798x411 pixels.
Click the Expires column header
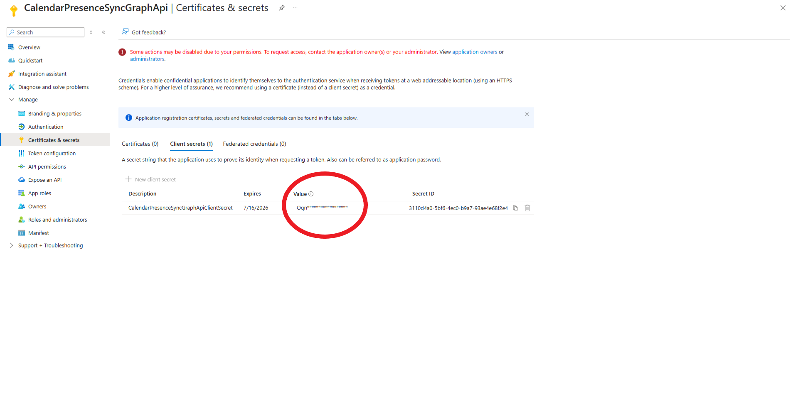pos(252,194)
